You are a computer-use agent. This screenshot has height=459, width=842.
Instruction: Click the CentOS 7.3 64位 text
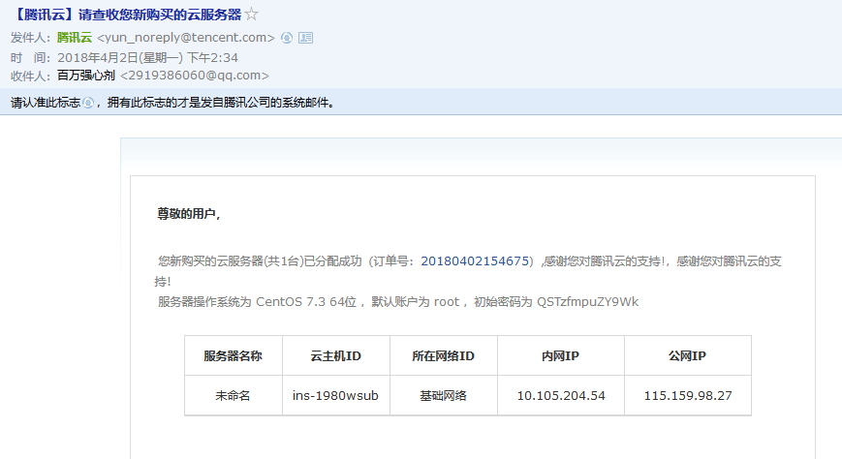306,302
